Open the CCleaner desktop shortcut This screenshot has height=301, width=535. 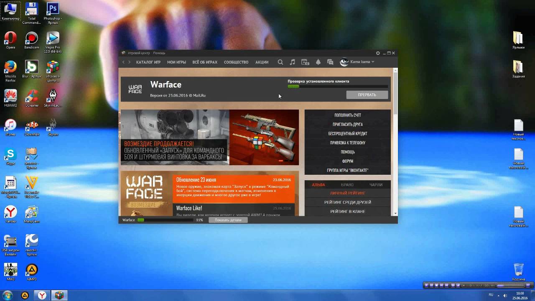click(x=32, y=99)
